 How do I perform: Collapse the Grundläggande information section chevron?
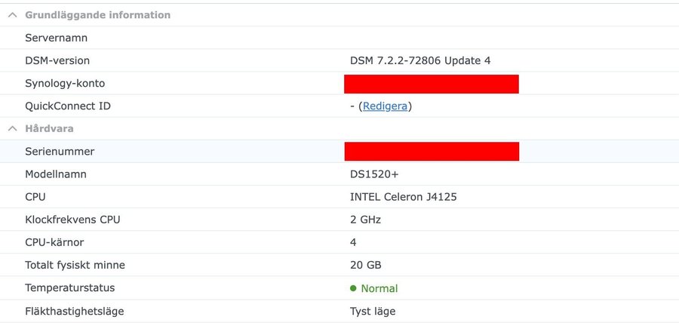[x=13, y=15]
